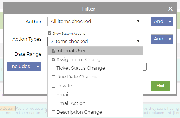
Task: Click the Zotian highlighted name tag
Action: (8, 108)
